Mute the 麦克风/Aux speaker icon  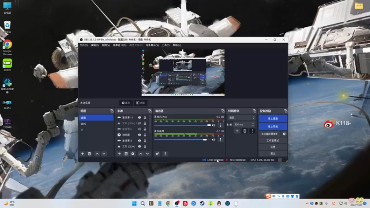click(x=214, y=125)
